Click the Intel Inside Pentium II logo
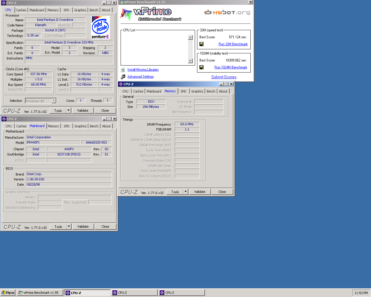Image resolution: width=371 pixels, height=297 pixels. coord(100,28)
